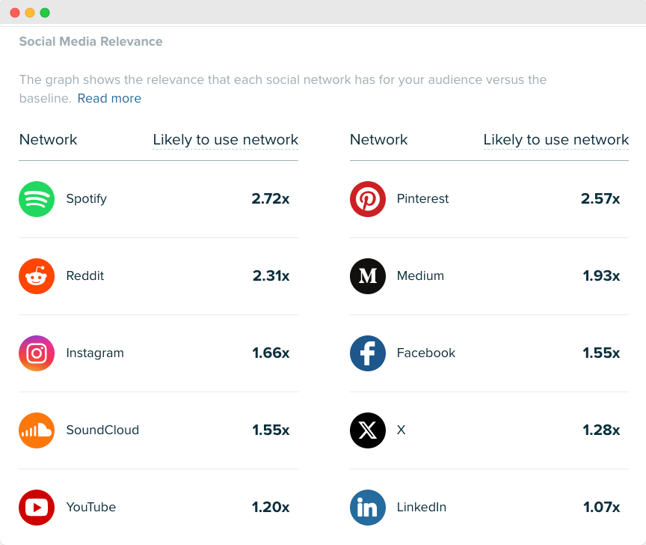646x545 pixels.
Task: Click the YouTube network name
Action: pos(91,507)
